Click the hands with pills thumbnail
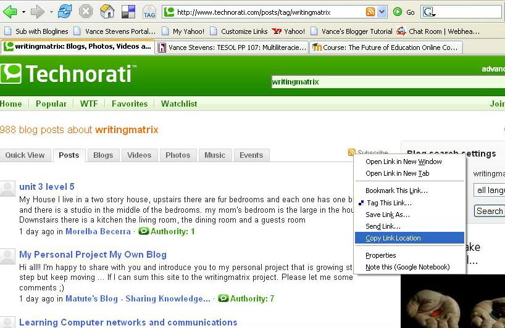The width and height of the screenshot is (505, 328). (453, 301)
